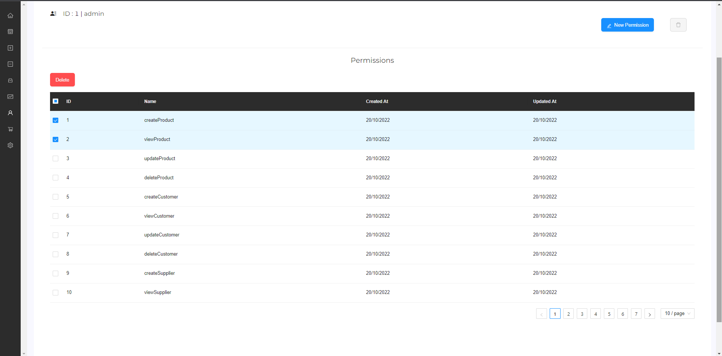Open the 10 / page dropdown

[x=677, y=314]
